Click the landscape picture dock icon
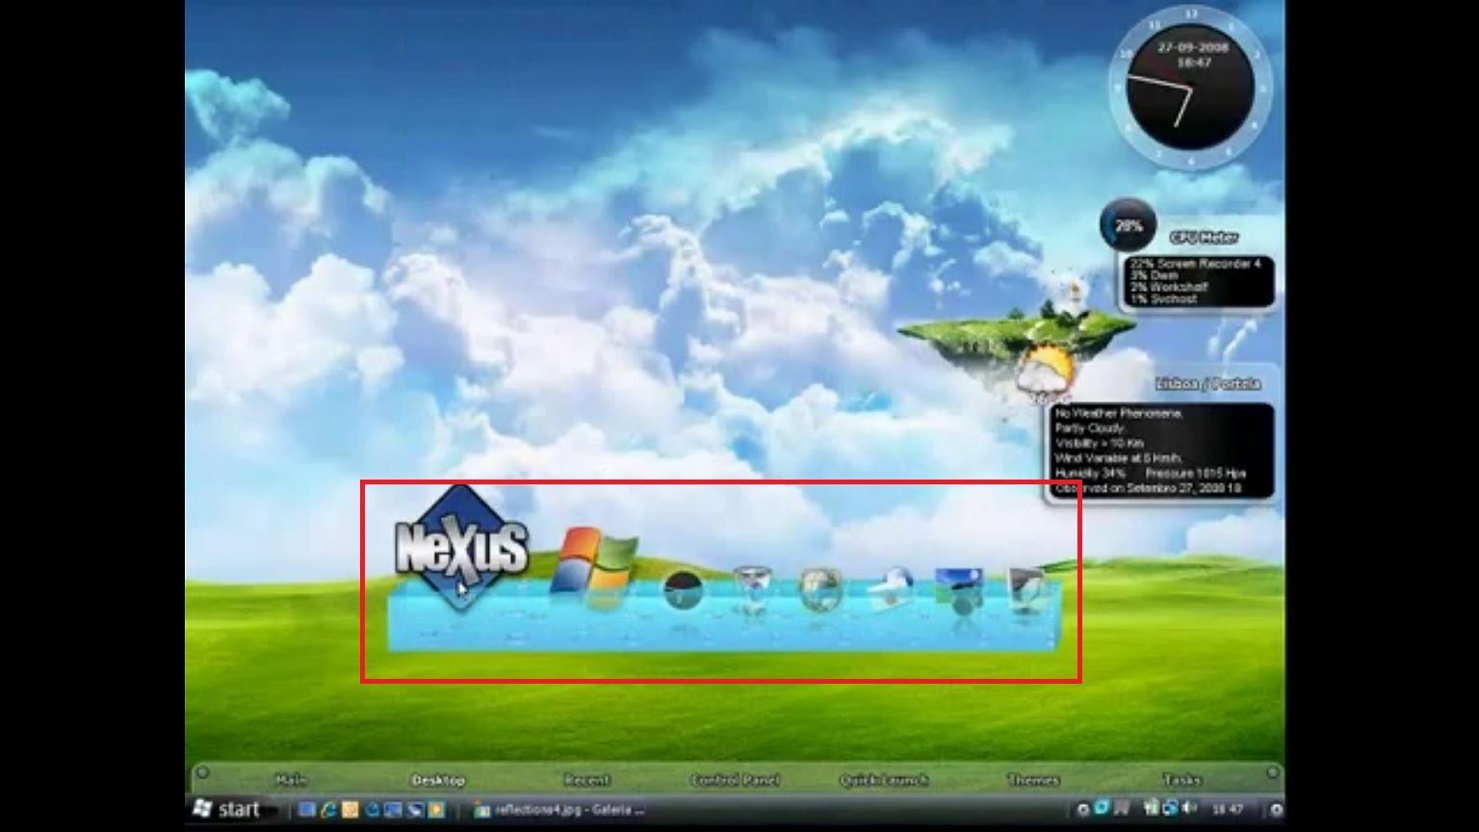The image size is (1479, 832). (x=959, y=590)
